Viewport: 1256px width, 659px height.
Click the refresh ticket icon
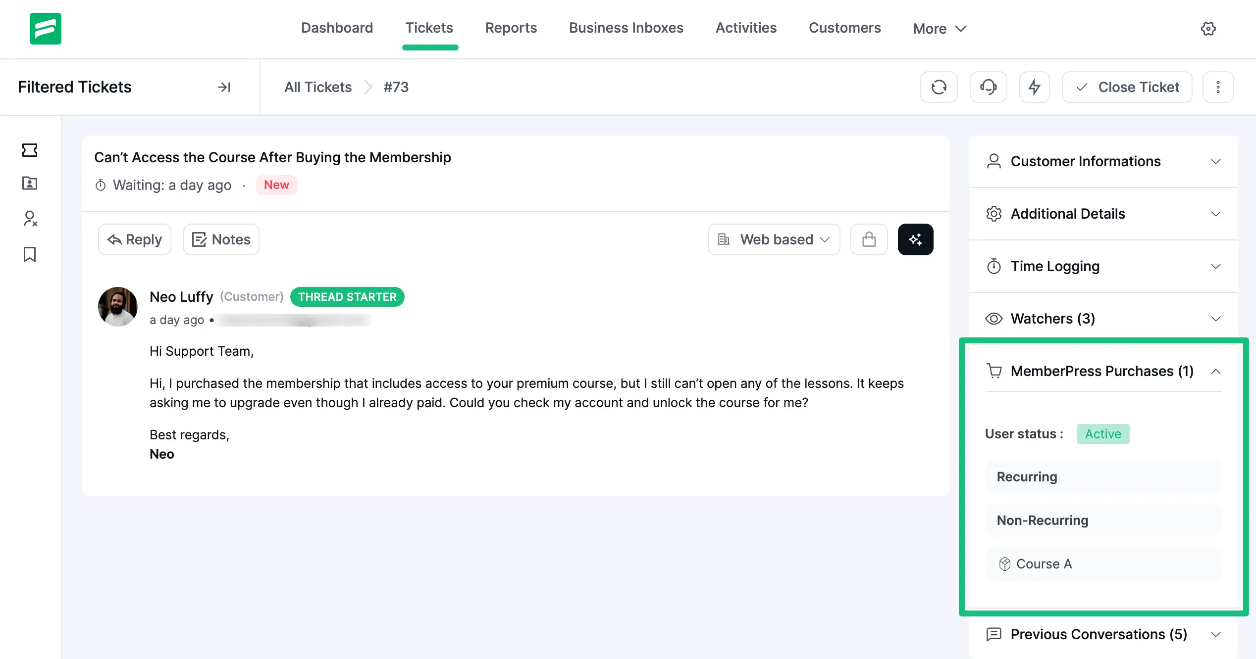(x=939, y=87)
